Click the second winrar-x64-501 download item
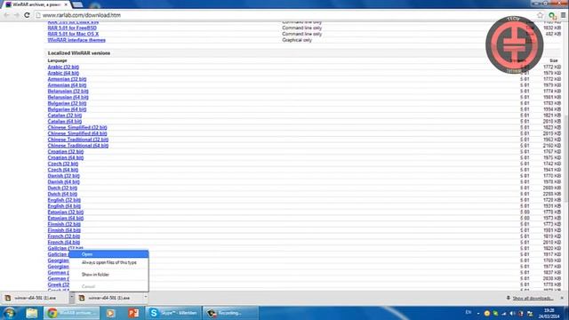The image size is (569, 320). point(108,298)
